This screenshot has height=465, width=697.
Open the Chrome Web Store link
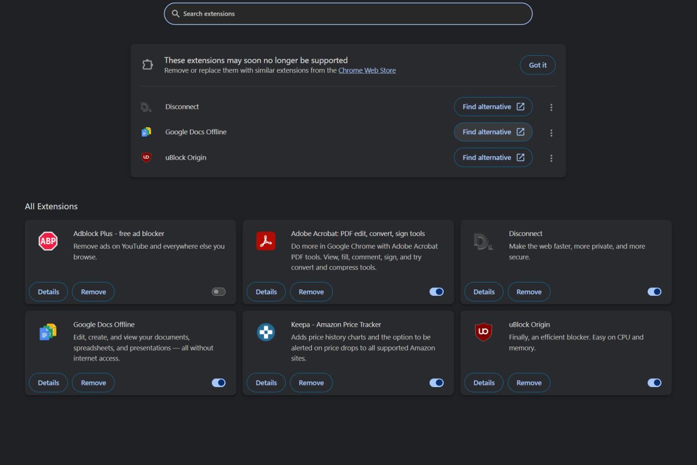pos(367,70)
